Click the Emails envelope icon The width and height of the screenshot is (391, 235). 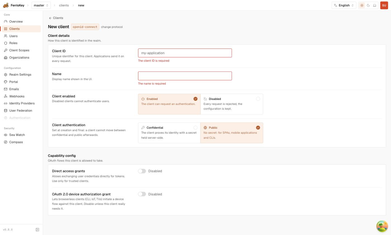tap(6, 89)
